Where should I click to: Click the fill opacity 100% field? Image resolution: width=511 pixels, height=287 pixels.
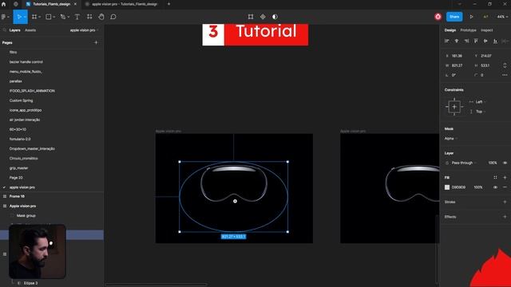tap(478, 187)
